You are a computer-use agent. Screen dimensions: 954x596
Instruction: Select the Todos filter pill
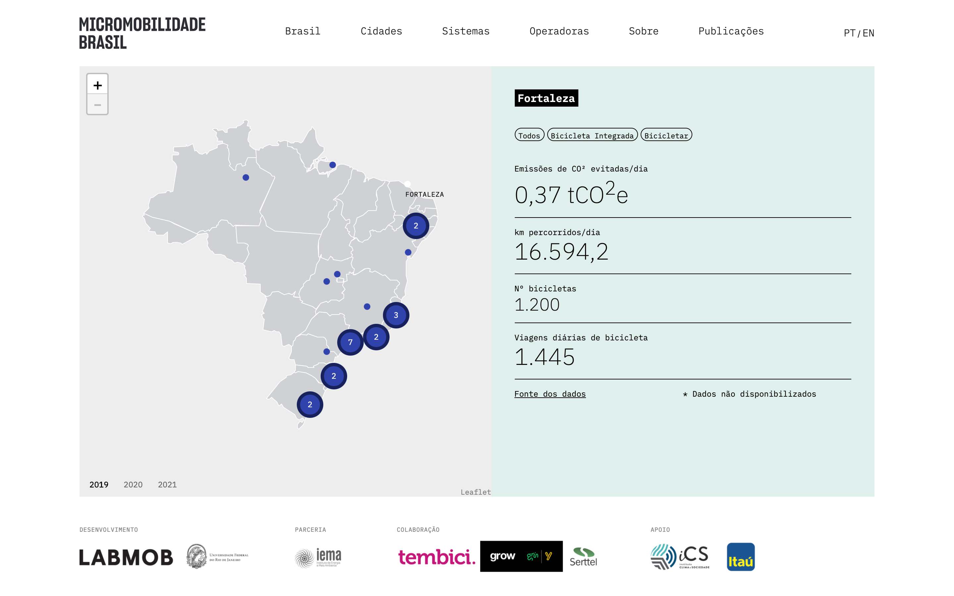[x=529, y=135]
